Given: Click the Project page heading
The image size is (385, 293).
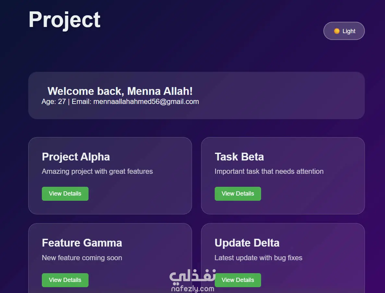Looking at the screenshot, I should (x=64, y=20).
